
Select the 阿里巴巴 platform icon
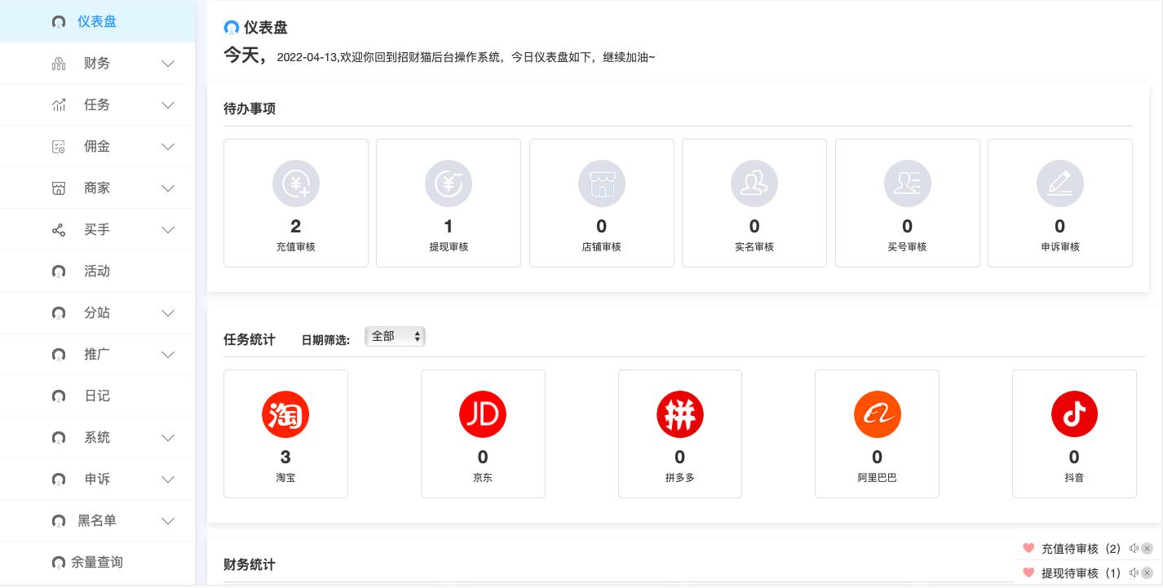coord(878,414)
